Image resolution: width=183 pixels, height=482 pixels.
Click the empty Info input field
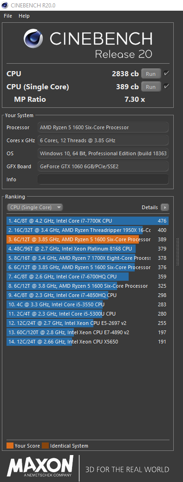pos(103,179)
